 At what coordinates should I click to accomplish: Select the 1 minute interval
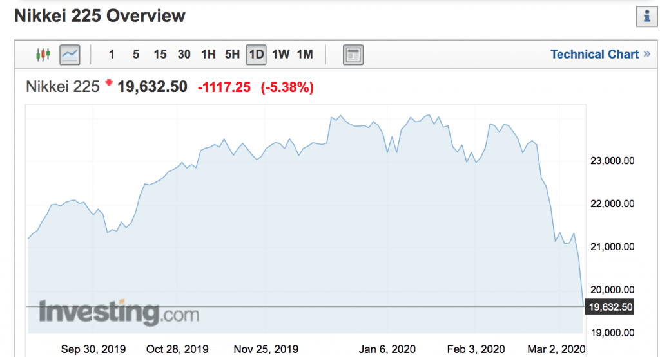(112, 55)
